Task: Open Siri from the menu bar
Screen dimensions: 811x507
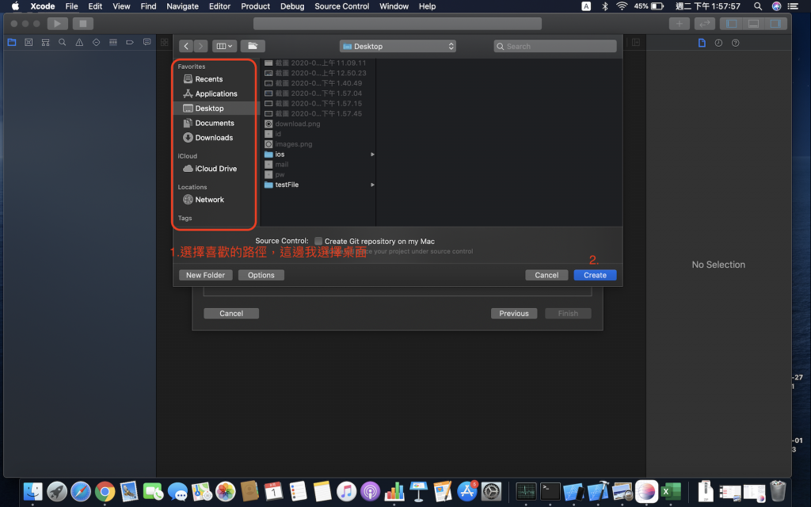Action: 776,6
